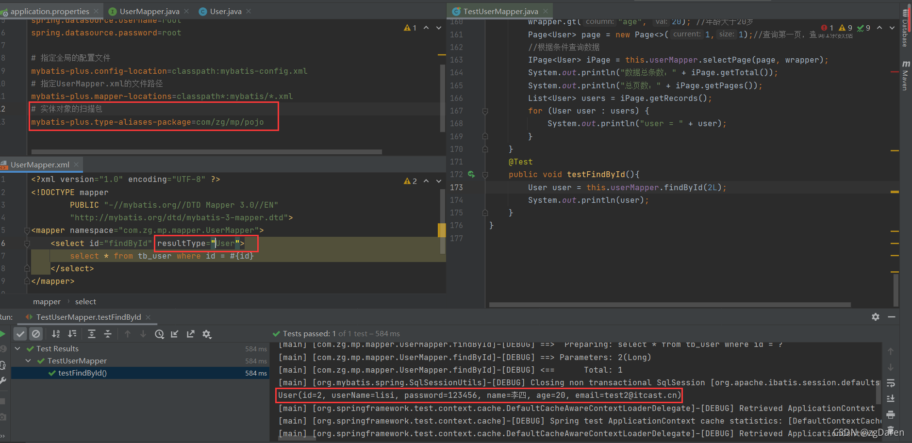Close TestUserMapper.testFindById run tab
The height and width of the screenshot is (443, 912).
[x=148, y=317]
